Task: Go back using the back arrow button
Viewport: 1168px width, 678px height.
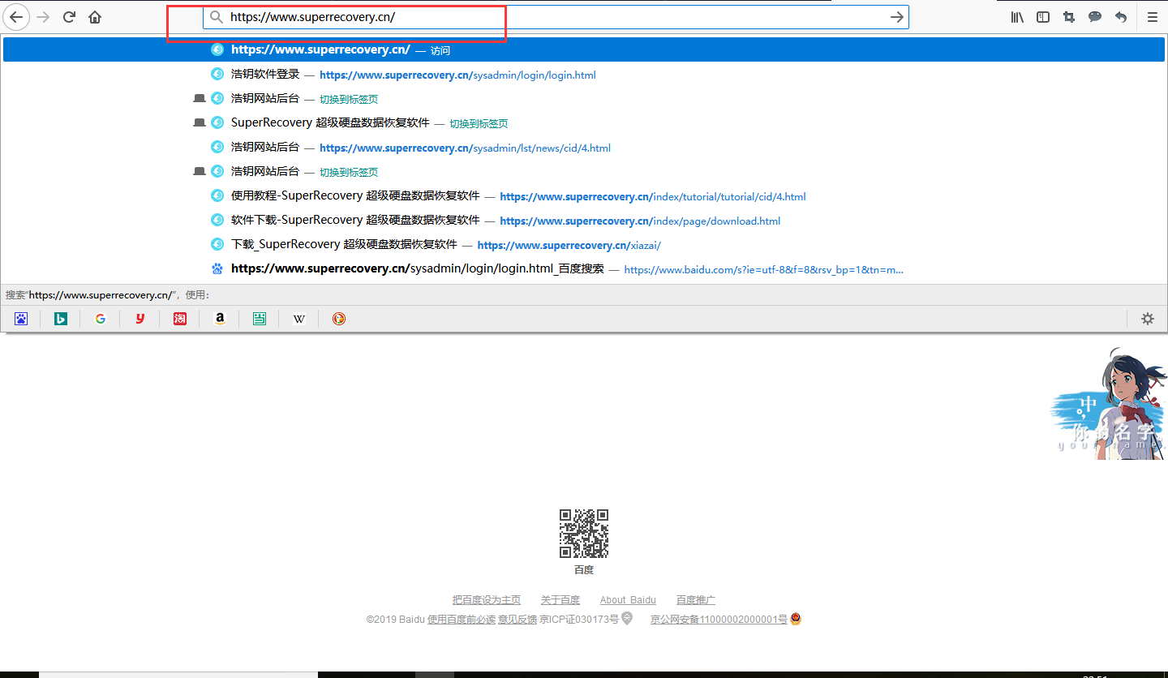Action: [x=16, y=17]
